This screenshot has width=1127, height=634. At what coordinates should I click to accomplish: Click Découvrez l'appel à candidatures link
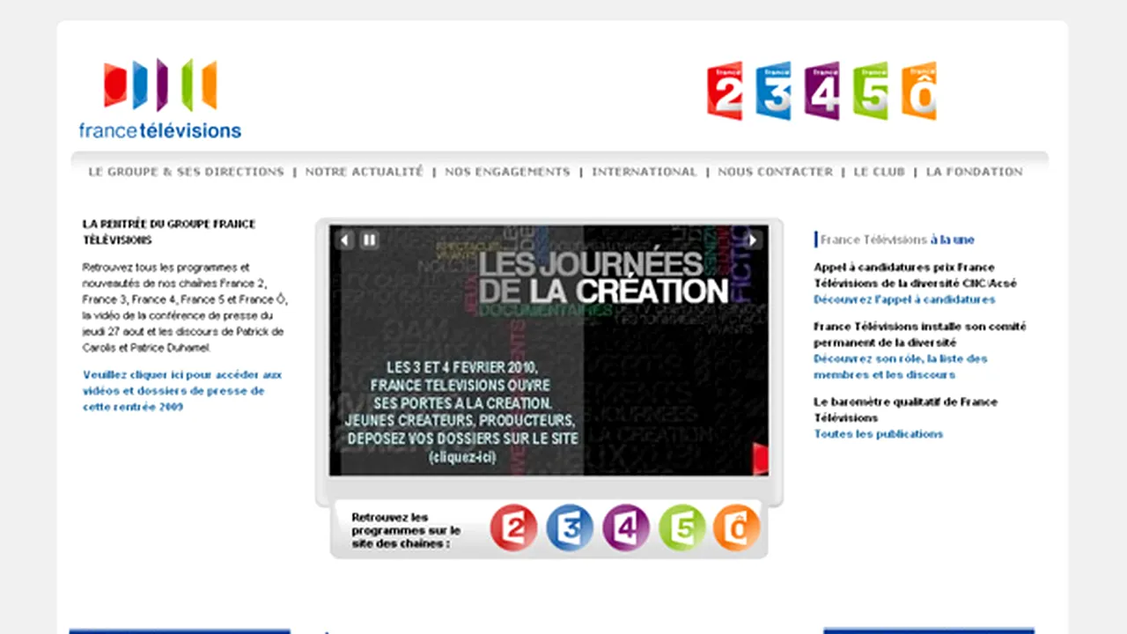tap(904, 299)
